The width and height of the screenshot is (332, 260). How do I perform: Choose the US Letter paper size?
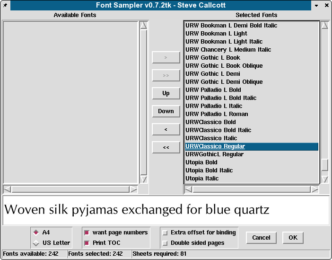(36, 243)
